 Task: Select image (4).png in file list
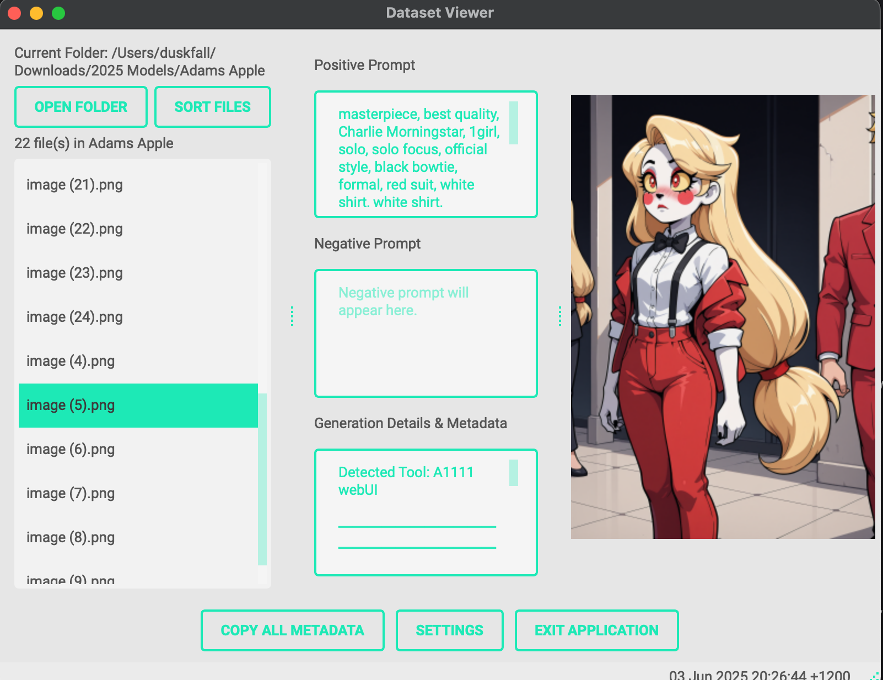138,361
